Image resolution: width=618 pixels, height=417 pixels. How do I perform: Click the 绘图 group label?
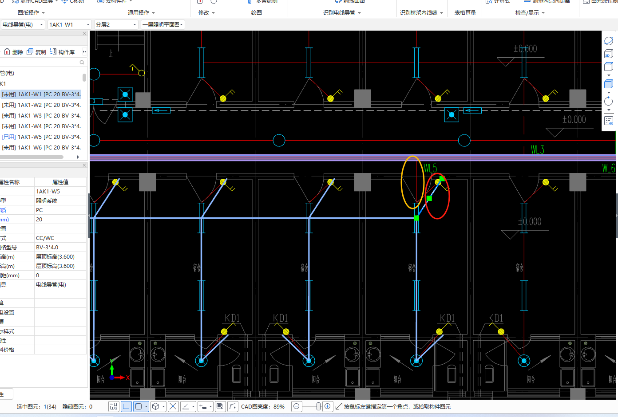tap(256, 13)
